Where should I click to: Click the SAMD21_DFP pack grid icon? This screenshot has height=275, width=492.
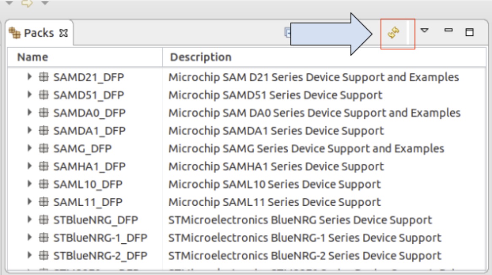43,77
